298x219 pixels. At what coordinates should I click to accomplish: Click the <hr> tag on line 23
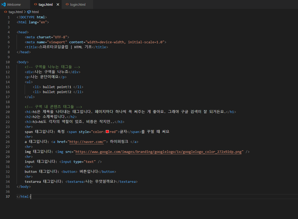(29, 127)
